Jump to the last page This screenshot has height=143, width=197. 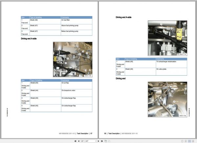click(102, 141)
